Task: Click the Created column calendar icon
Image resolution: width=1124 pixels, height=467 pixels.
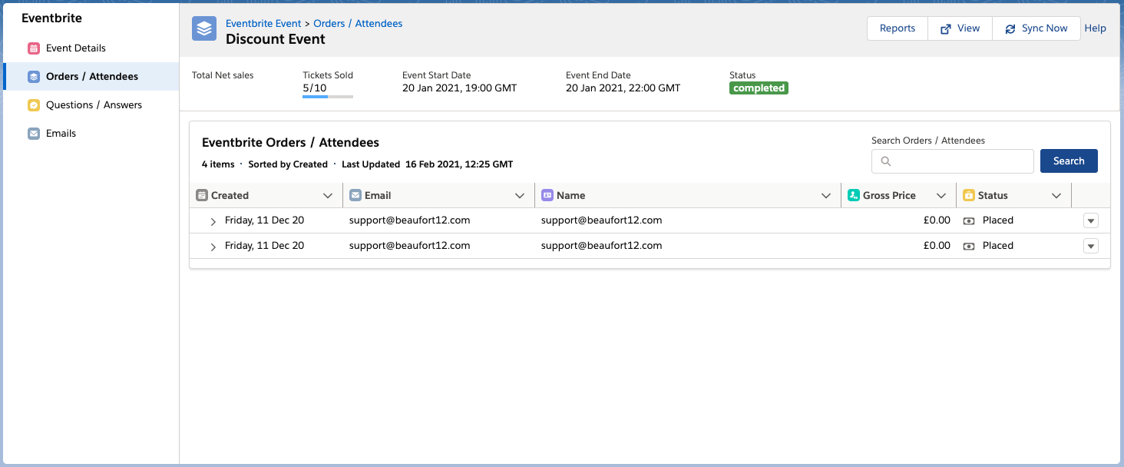Action: [202, 195]
